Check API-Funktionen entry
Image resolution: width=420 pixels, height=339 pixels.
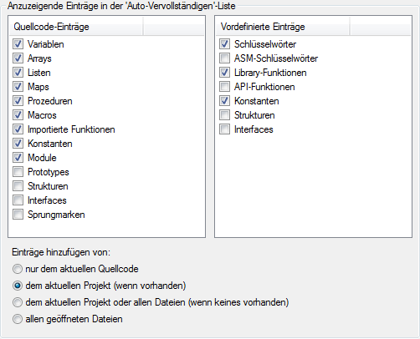pyautogui.click(x=224, y=87)
